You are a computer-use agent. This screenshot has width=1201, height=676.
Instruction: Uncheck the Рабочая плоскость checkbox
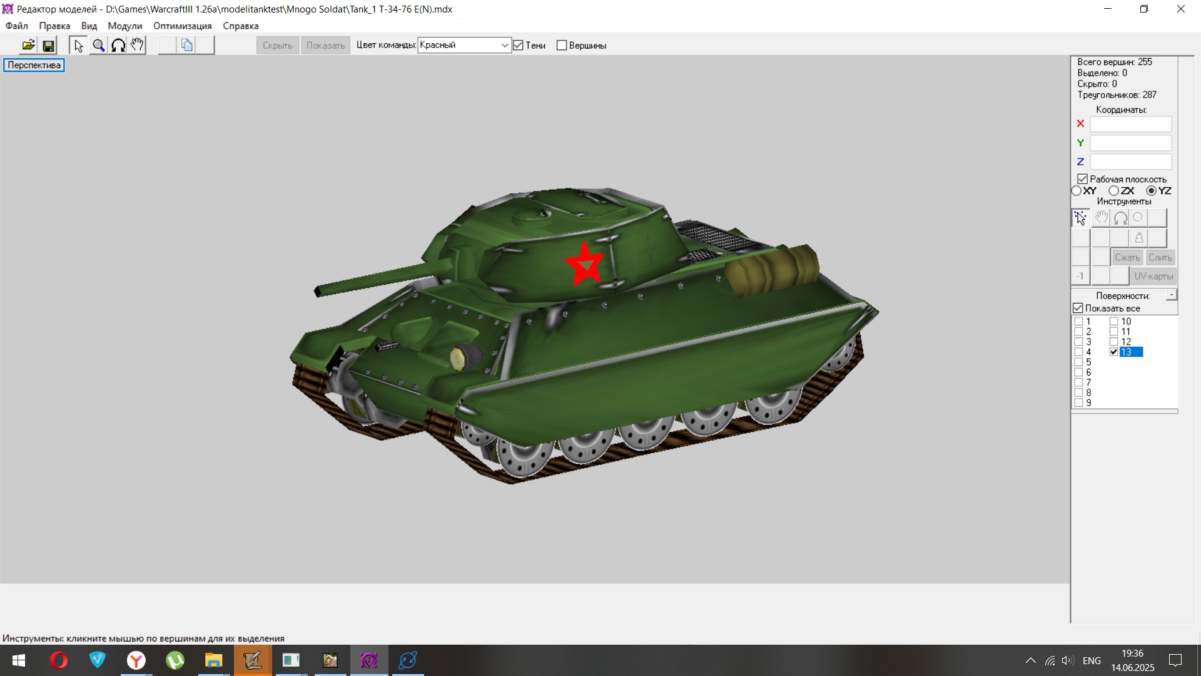pyautogui.click(x=1082, y=179)
